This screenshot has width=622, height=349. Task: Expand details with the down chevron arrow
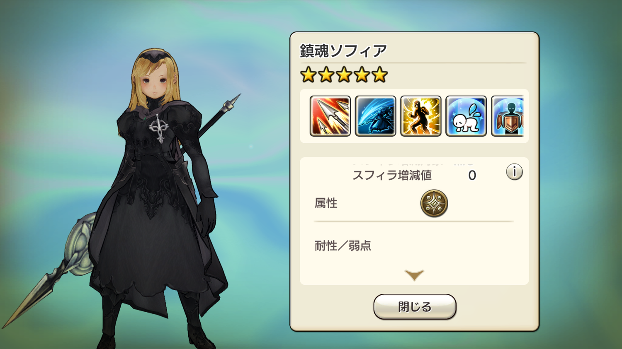click(x=414, y=275)
